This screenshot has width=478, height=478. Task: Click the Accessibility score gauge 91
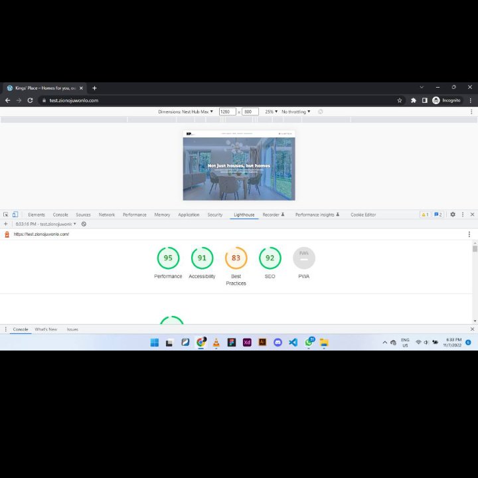(x=202, y=258)
